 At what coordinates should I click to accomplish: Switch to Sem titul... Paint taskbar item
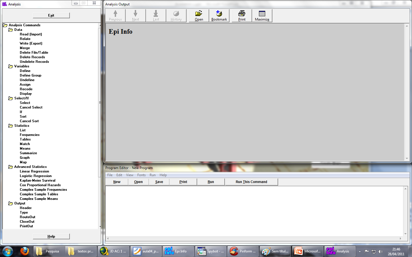coord(275,251)
